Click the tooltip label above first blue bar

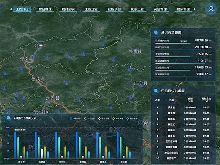pos(20,130)
